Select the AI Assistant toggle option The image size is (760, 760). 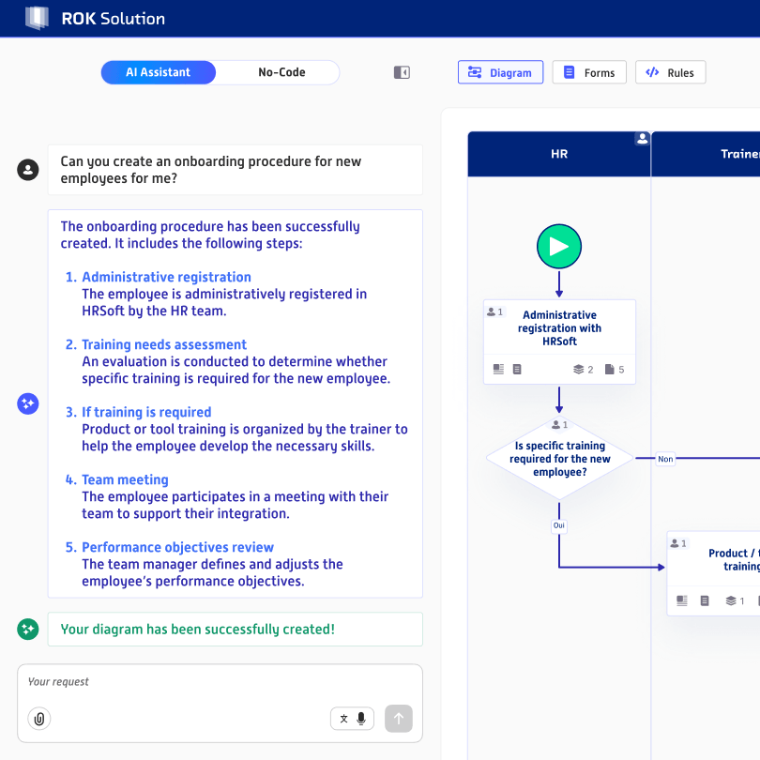158,72
